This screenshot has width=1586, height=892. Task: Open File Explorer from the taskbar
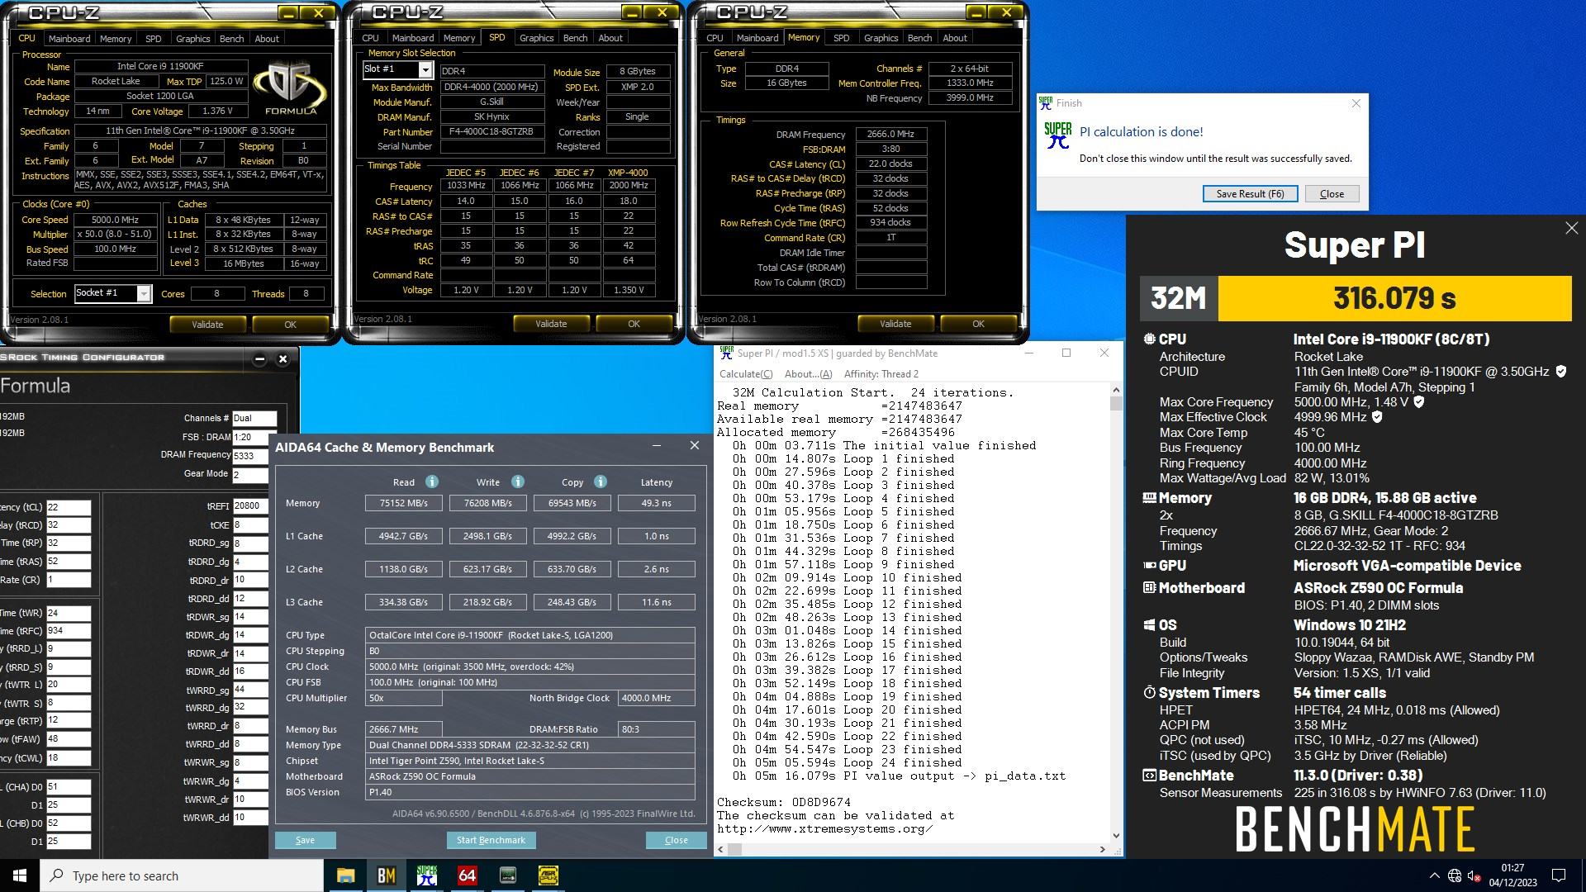pos(345,875)
